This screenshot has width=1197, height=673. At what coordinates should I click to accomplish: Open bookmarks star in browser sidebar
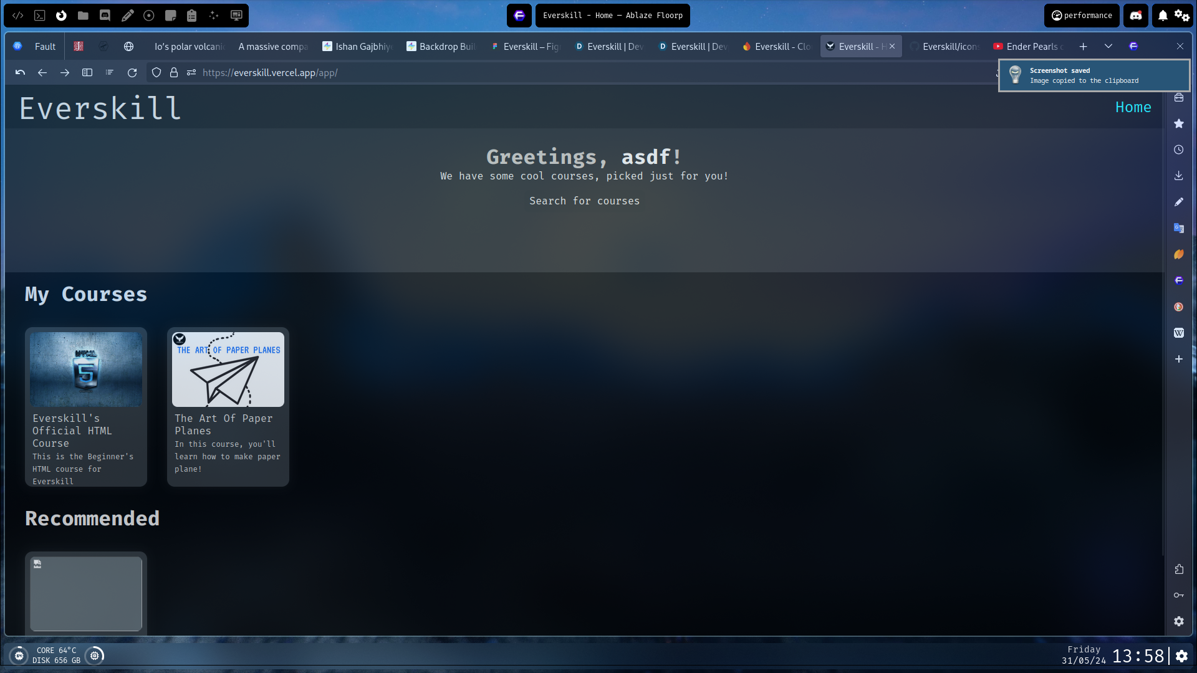coord(1178,123)
